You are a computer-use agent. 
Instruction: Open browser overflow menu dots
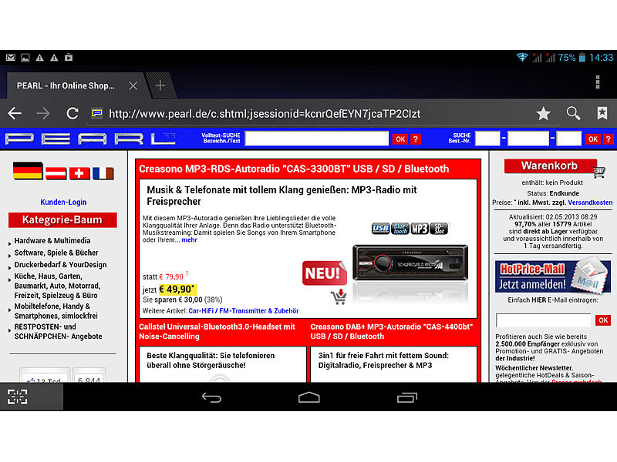598,82
